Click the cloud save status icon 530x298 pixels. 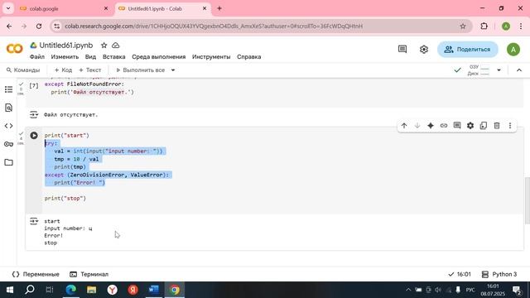coord(116,46)
